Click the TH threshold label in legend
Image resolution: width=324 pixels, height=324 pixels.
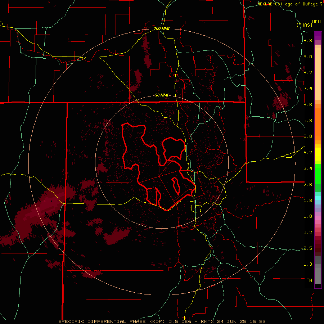(x=309, y=280)
